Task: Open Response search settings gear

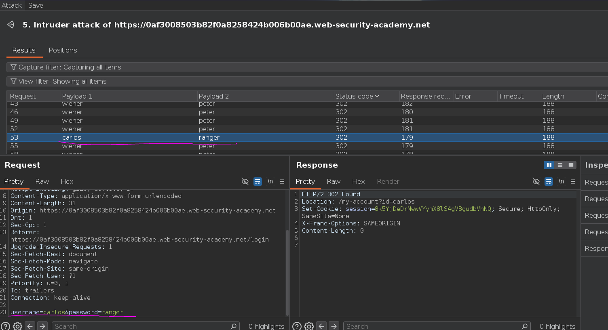Action: [x=309, y=326]
